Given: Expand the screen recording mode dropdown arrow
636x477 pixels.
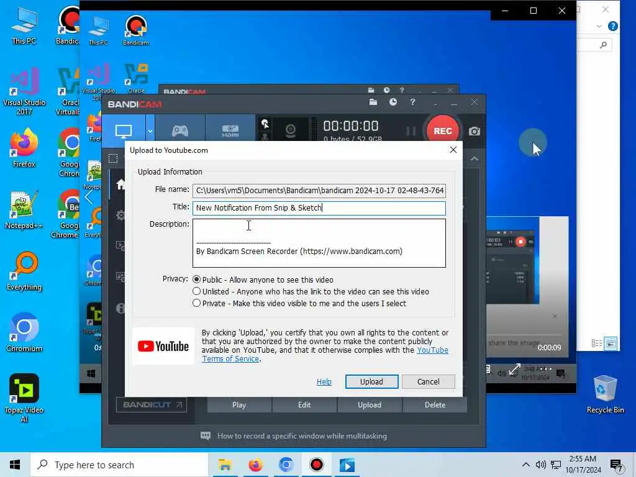Looking at the screenshot, I should coord(150,130).
